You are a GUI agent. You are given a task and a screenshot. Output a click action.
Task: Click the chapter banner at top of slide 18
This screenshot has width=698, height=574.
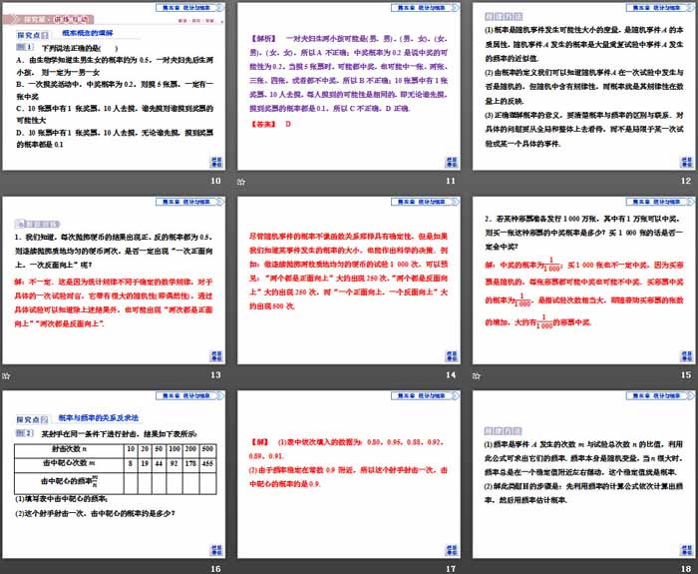click(660, 395)
